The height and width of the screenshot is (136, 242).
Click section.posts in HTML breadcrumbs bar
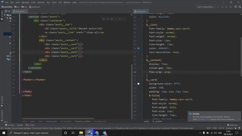coord(51,122)
